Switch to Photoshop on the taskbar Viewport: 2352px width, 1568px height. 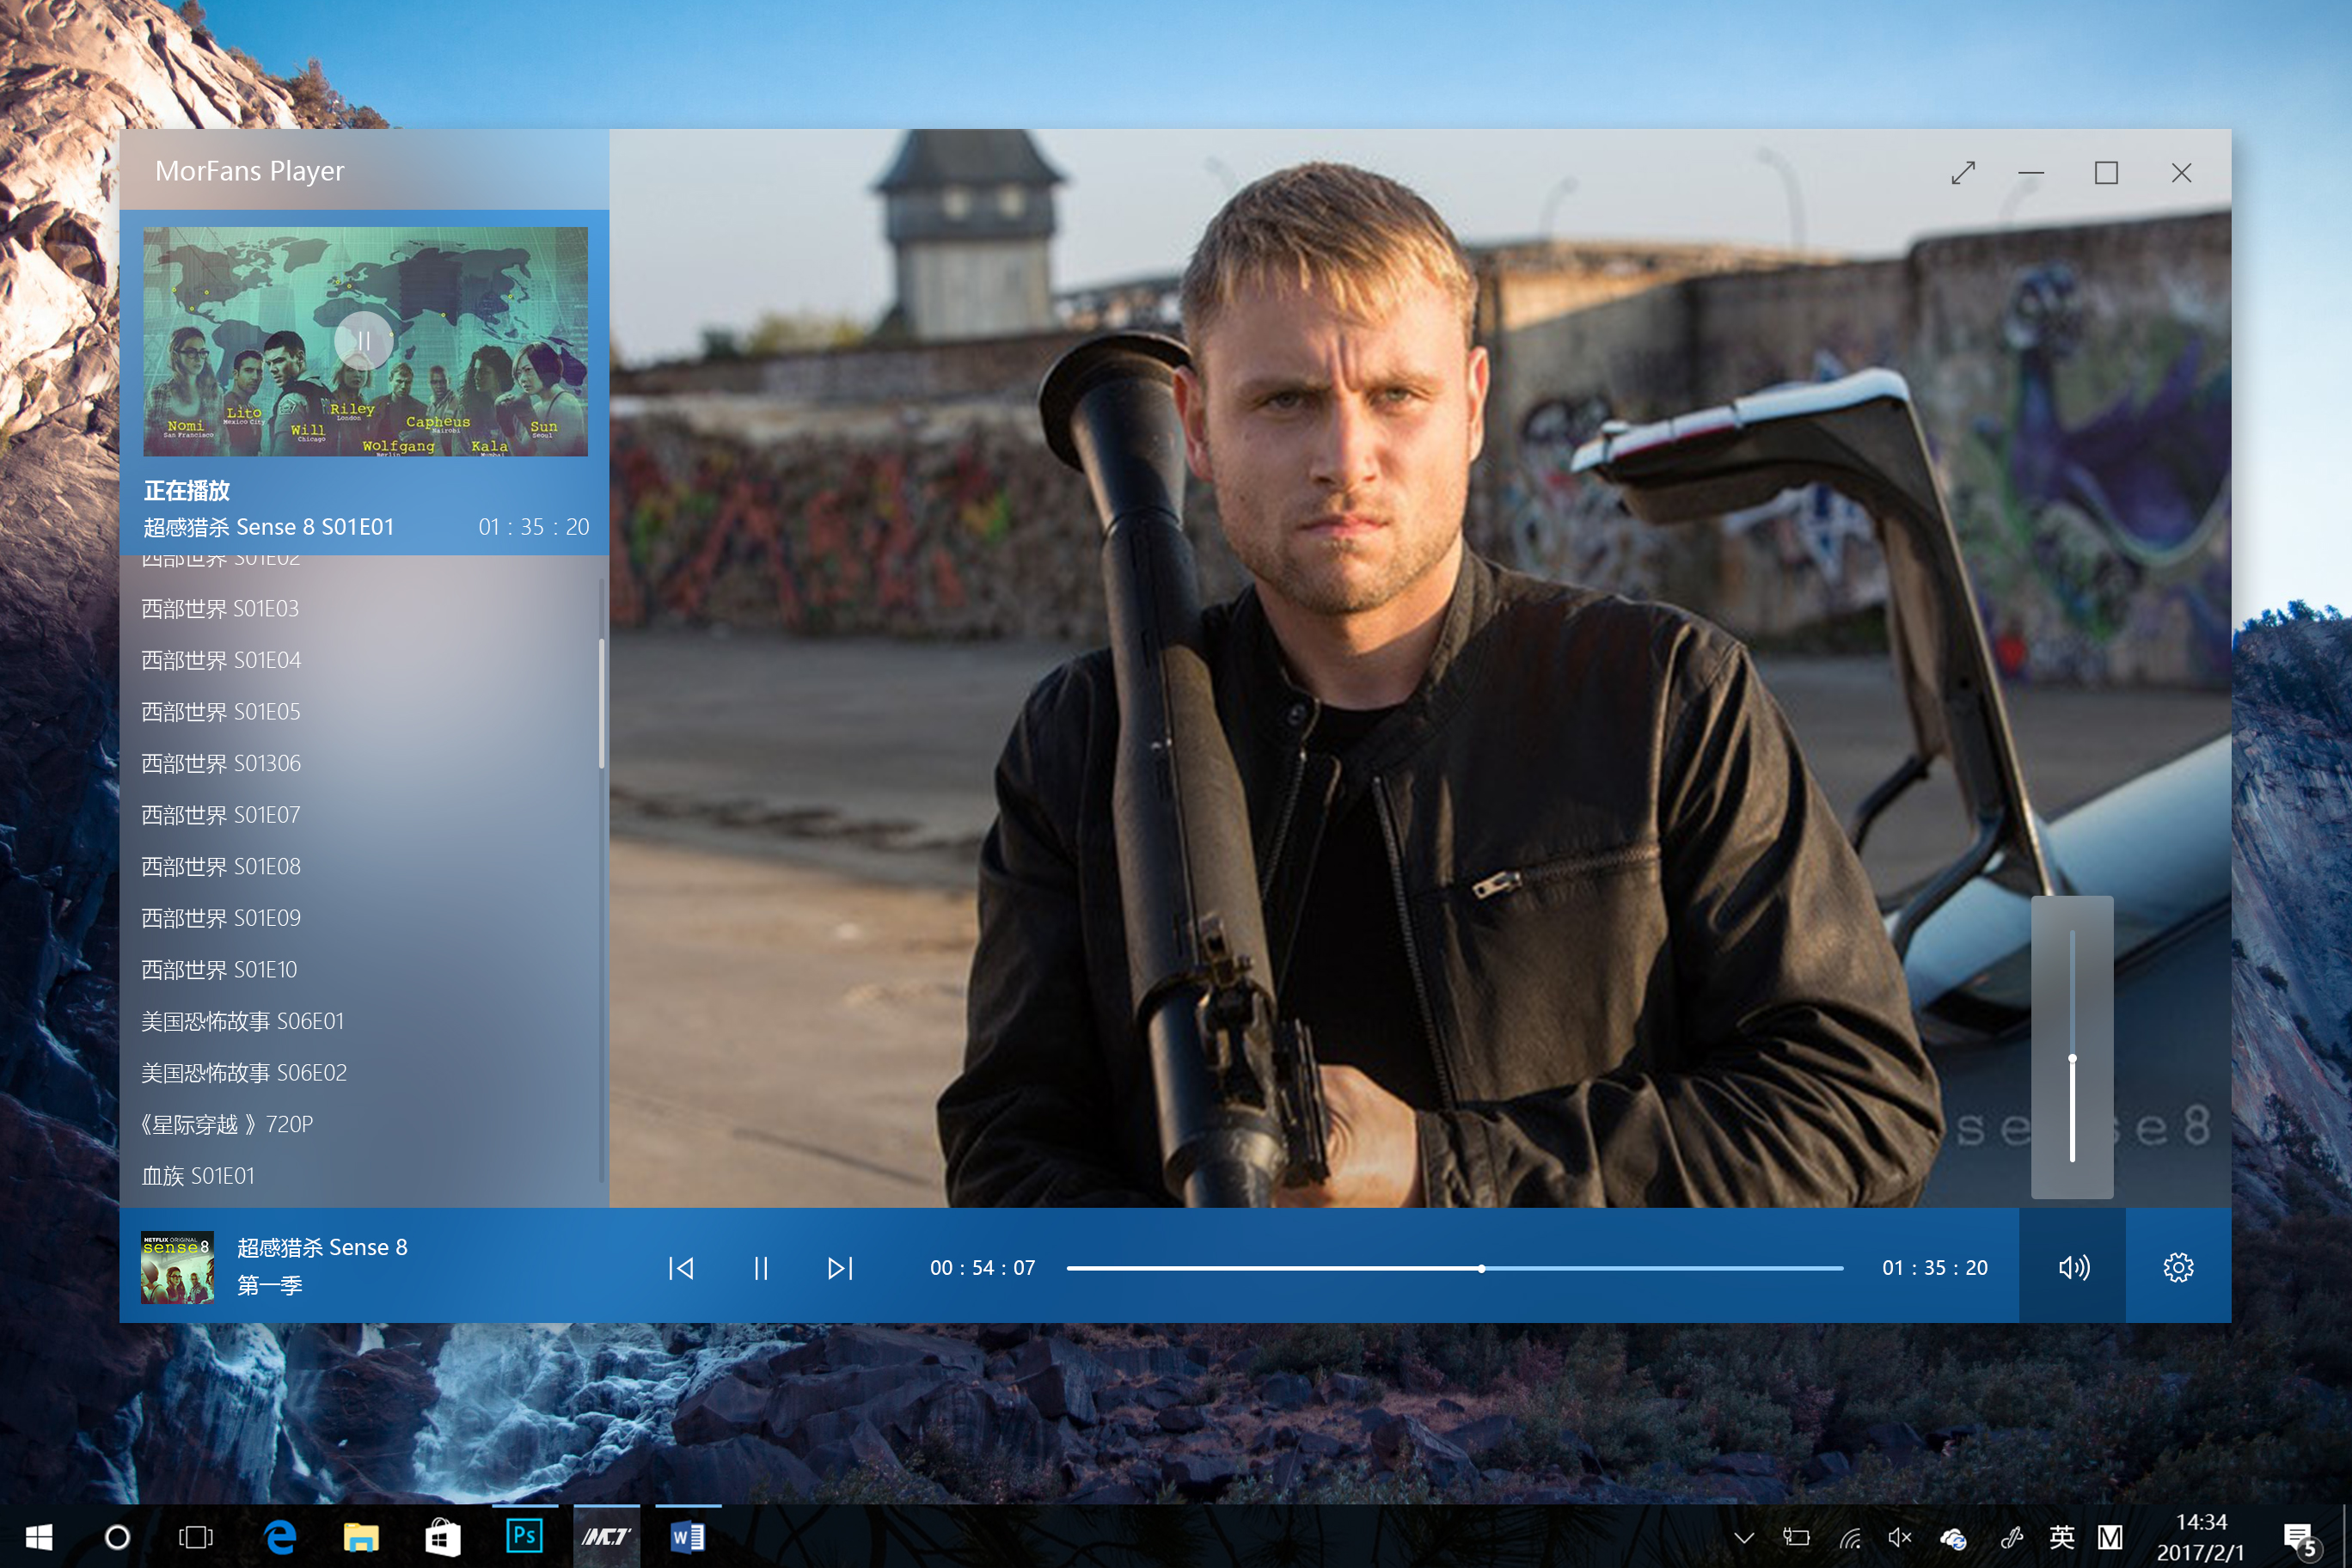[524, 1535]
